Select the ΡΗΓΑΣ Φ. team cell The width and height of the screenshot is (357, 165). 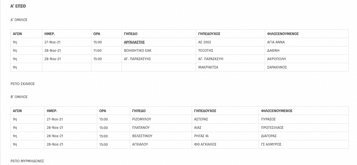225,136
